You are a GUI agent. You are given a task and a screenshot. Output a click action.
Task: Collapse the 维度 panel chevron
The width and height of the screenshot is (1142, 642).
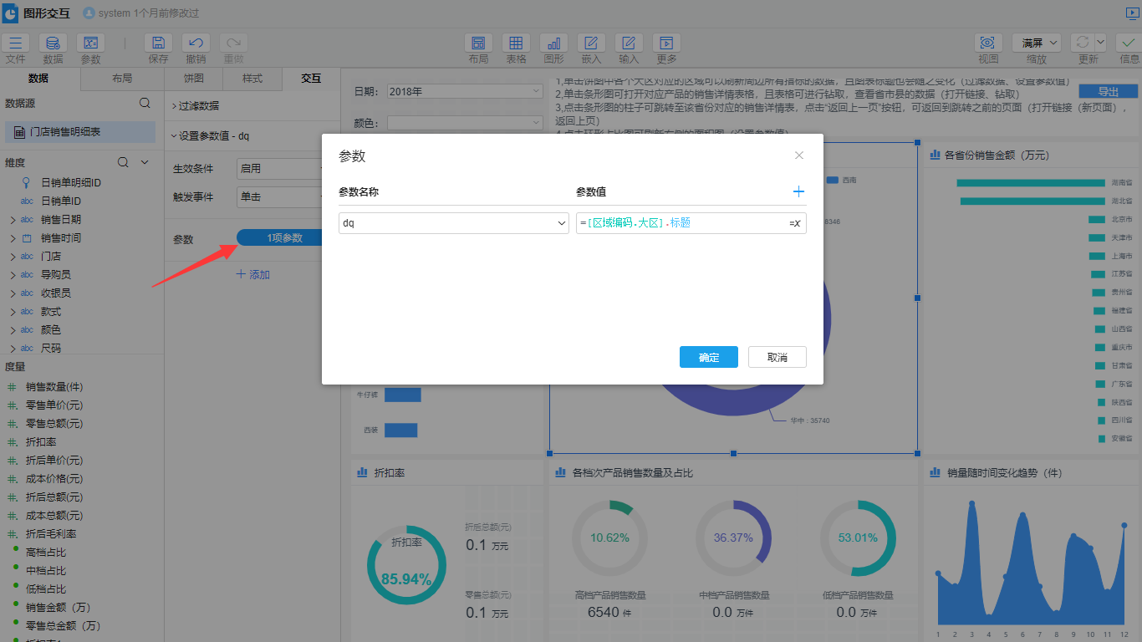click(145, 162)
